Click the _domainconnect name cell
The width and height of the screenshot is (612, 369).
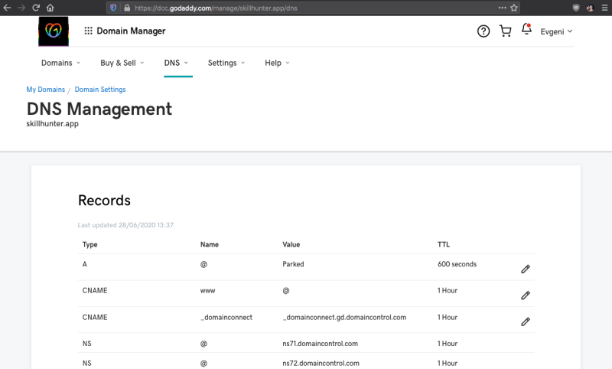click(x=226, y=317)
